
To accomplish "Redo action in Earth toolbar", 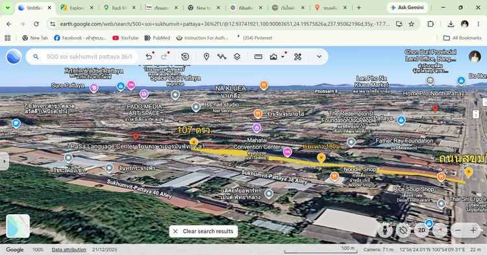I will [x=164, y=56].
